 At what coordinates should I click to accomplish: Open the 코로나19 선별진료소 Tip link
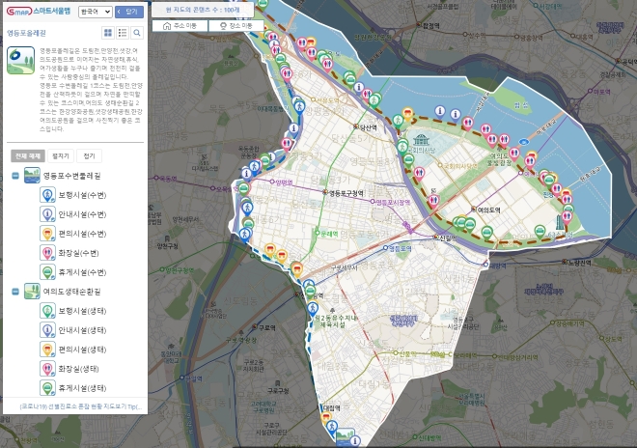click(73, 406)
